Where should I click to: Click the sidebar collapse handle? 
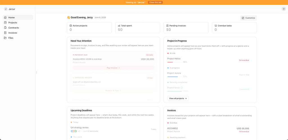(x=36, y=72)
